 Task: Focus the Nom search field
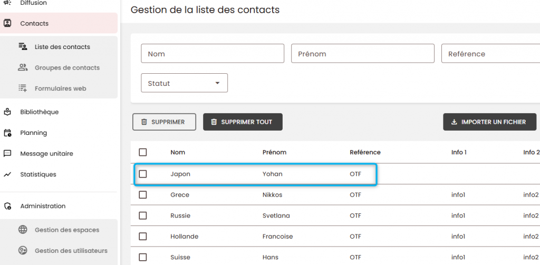(x=213, y=53)
